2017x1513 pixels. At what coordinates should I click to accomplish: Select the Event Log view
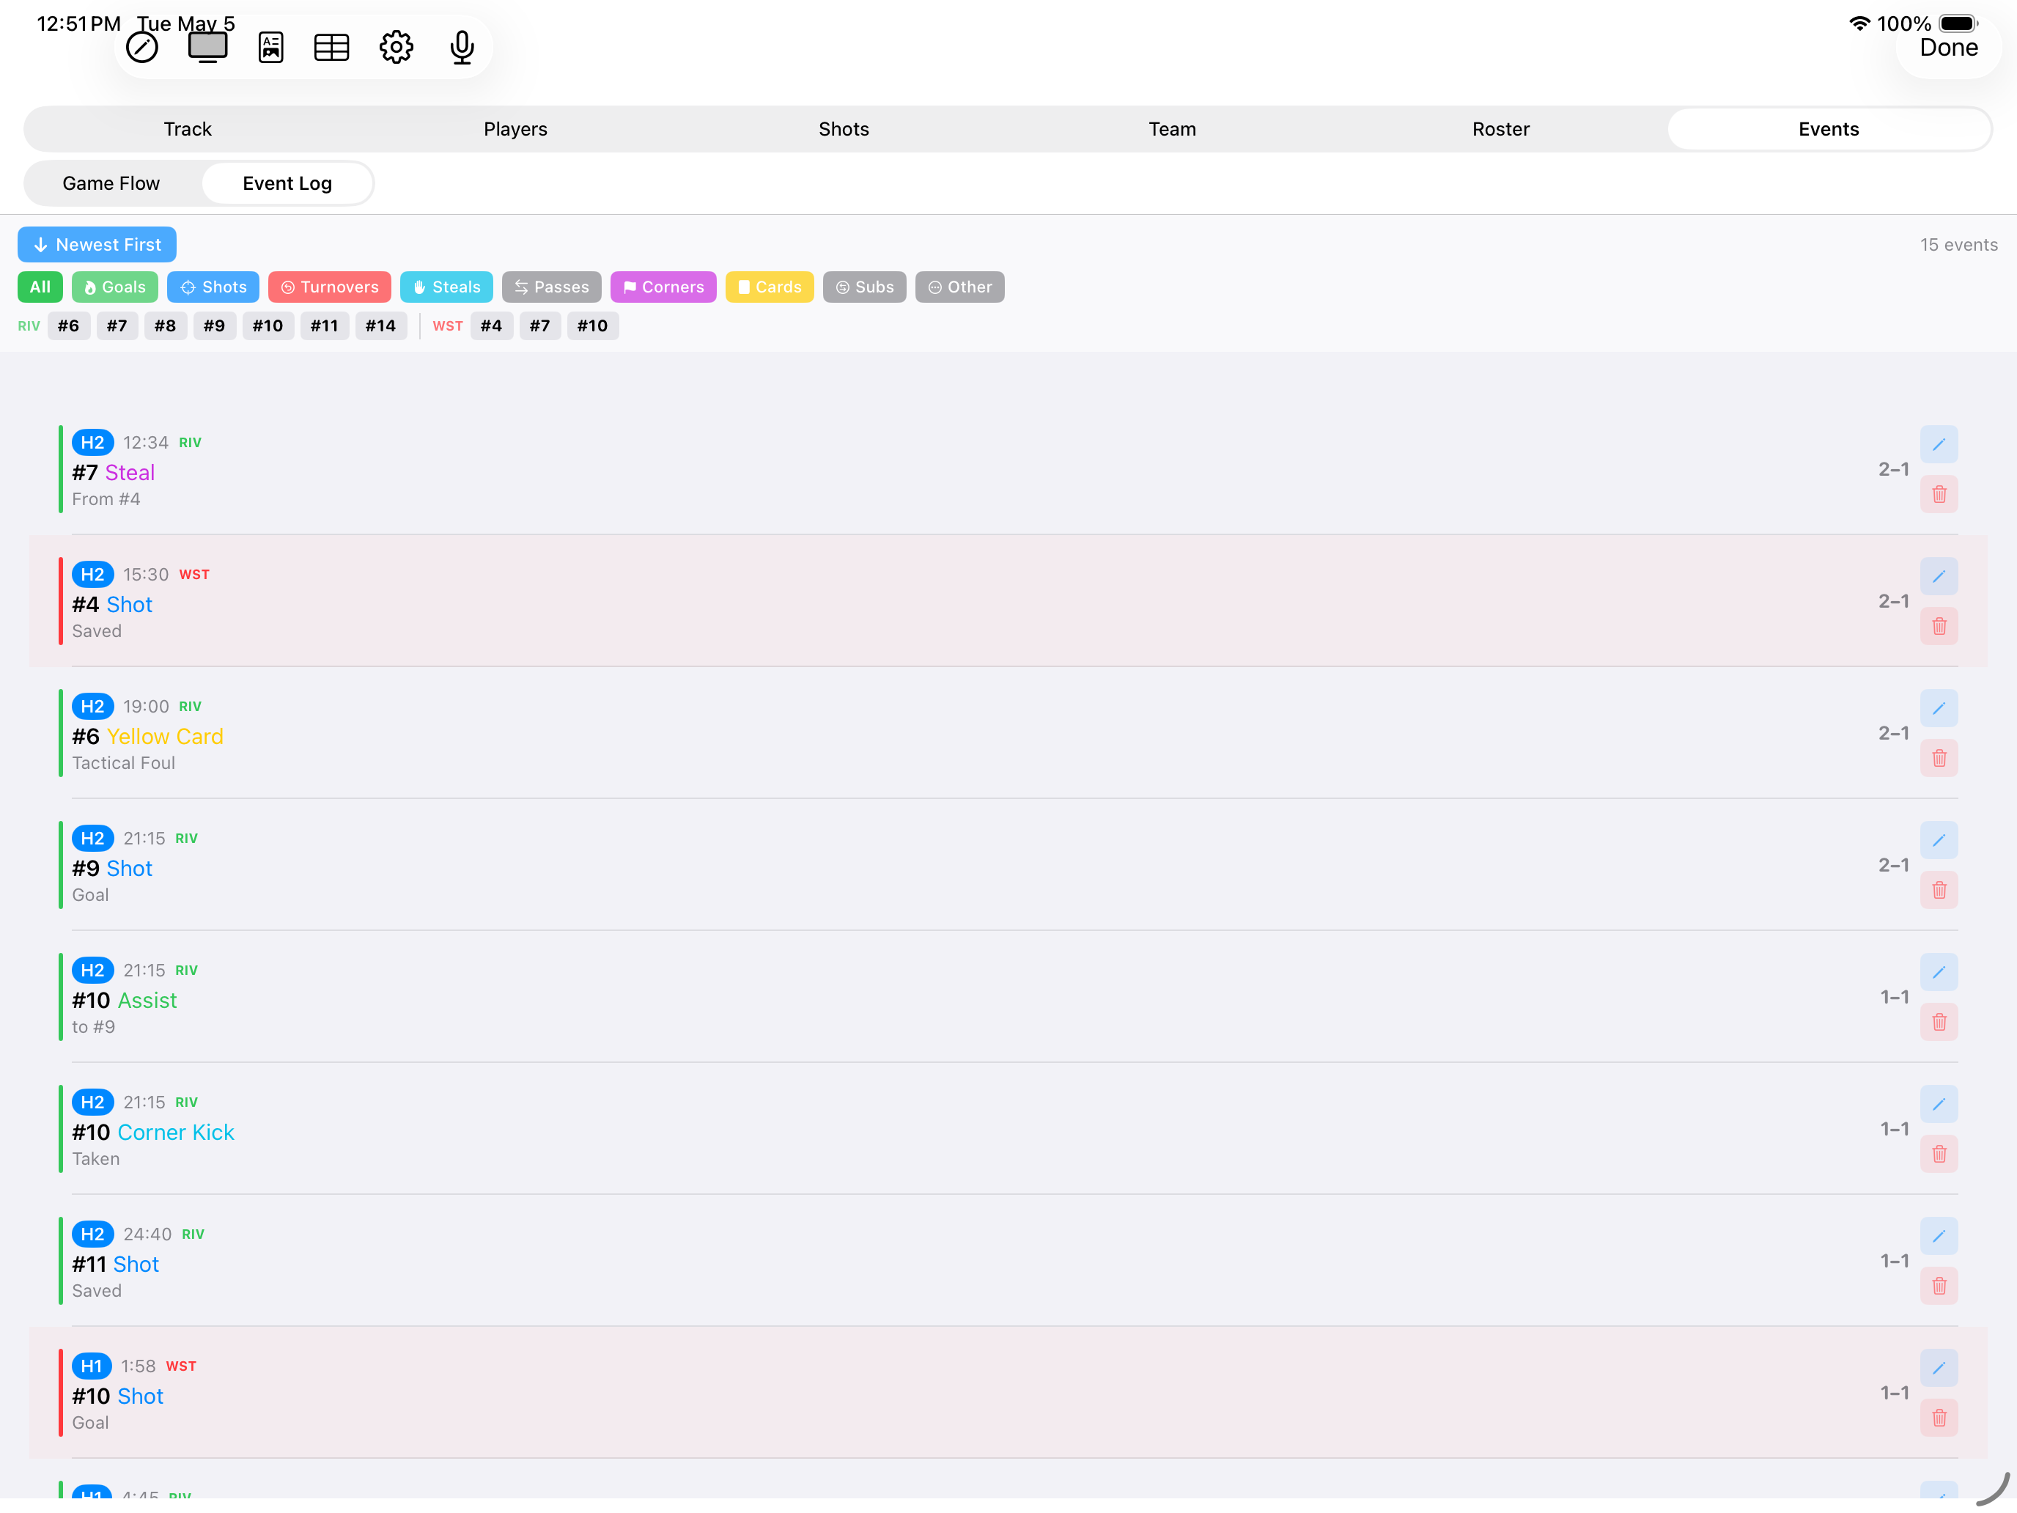pyautogui.click(x=287, y=183)
